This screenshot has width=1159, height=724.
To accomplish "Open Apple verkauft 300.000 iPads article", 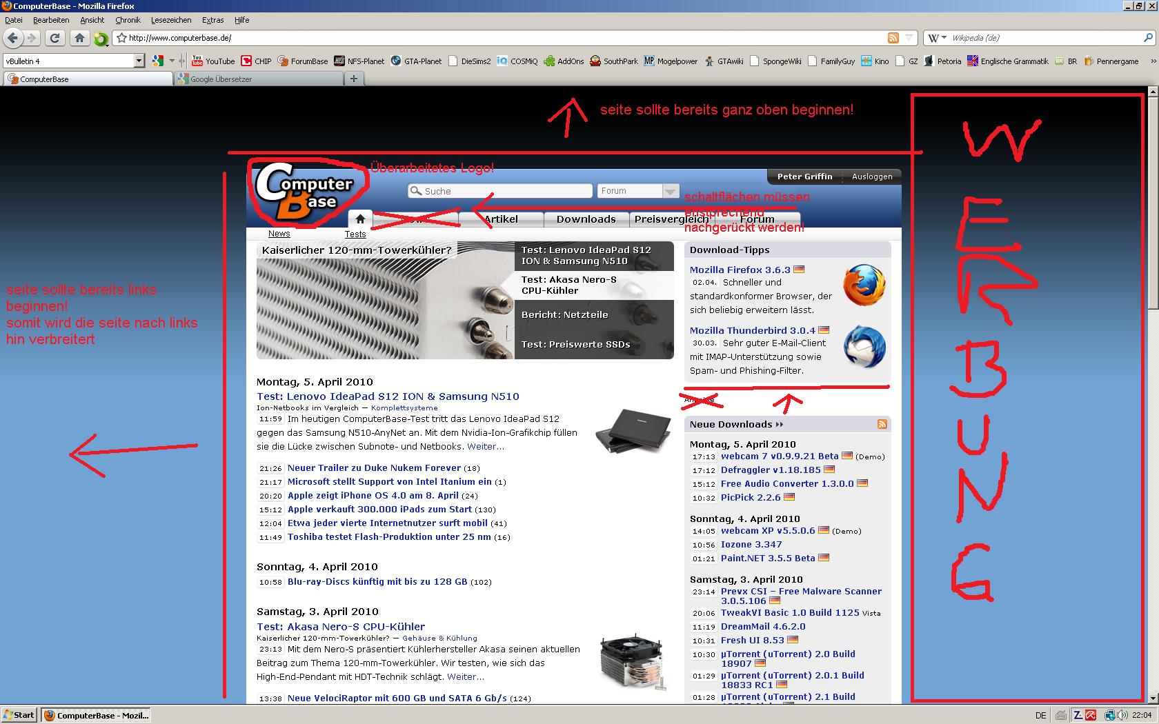I will [379, 510].
